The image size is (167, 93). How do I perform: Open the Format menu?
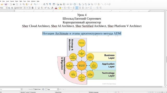(12, 1)
